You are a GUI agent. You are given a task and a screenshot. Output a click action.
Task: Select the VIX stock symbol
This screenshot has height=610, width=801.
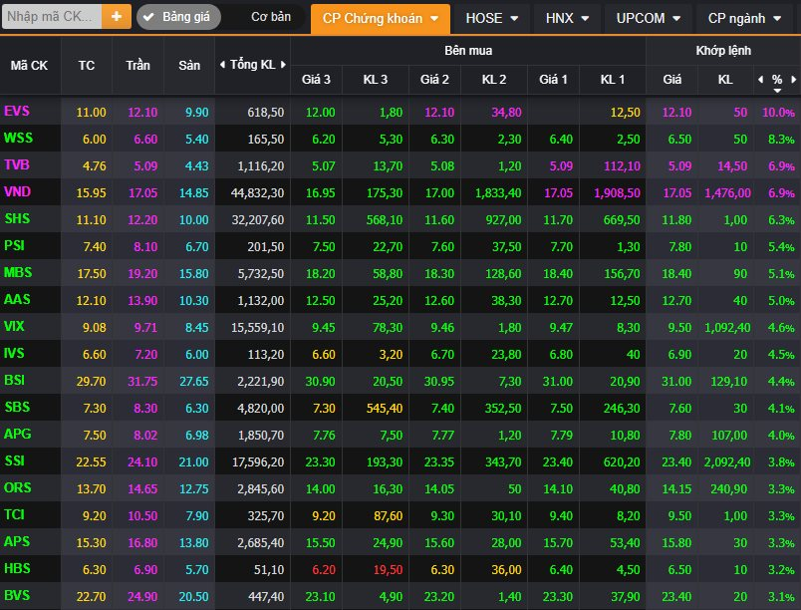pyautogui.click(x=14, y=326)
